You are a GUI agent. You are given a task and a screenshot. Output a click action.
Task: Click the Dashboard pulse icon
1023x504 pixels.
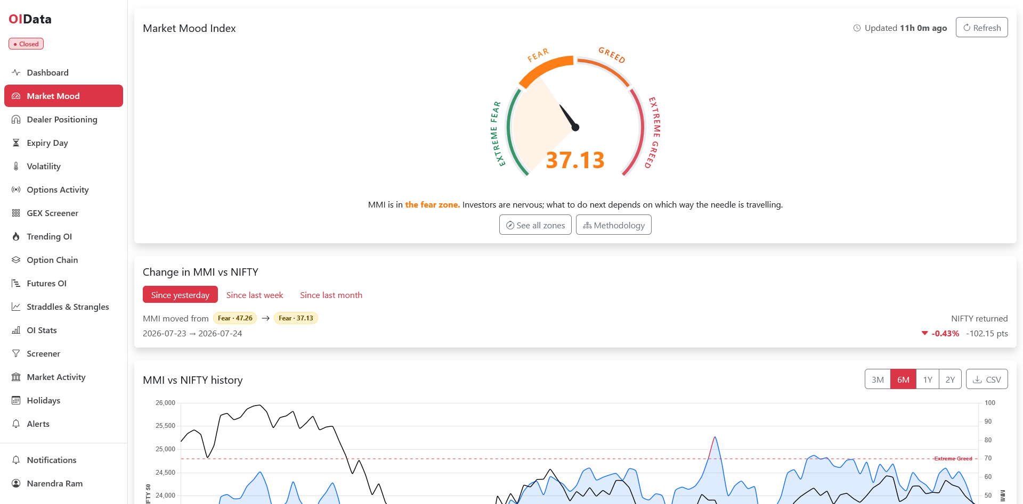[16, 72]
